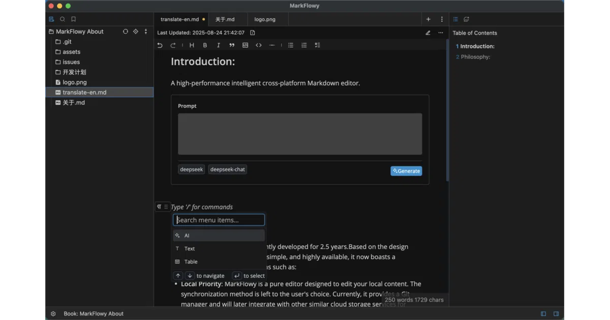Locate current file in tree icon
Screen dimensions: 610x320
point(136,31)
